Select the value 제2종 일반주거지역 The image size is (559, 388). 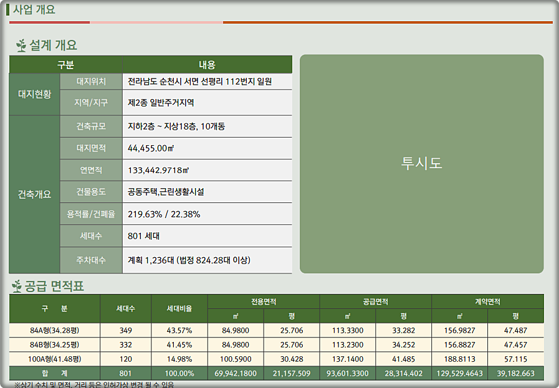point(161,103)
